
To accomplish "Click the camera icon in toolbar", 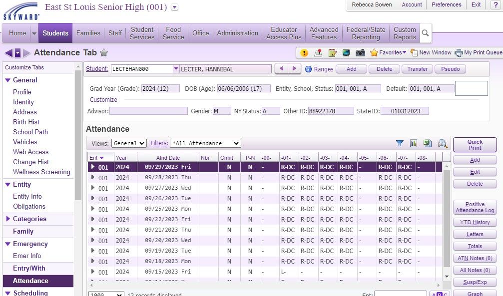I will (360, 52).
